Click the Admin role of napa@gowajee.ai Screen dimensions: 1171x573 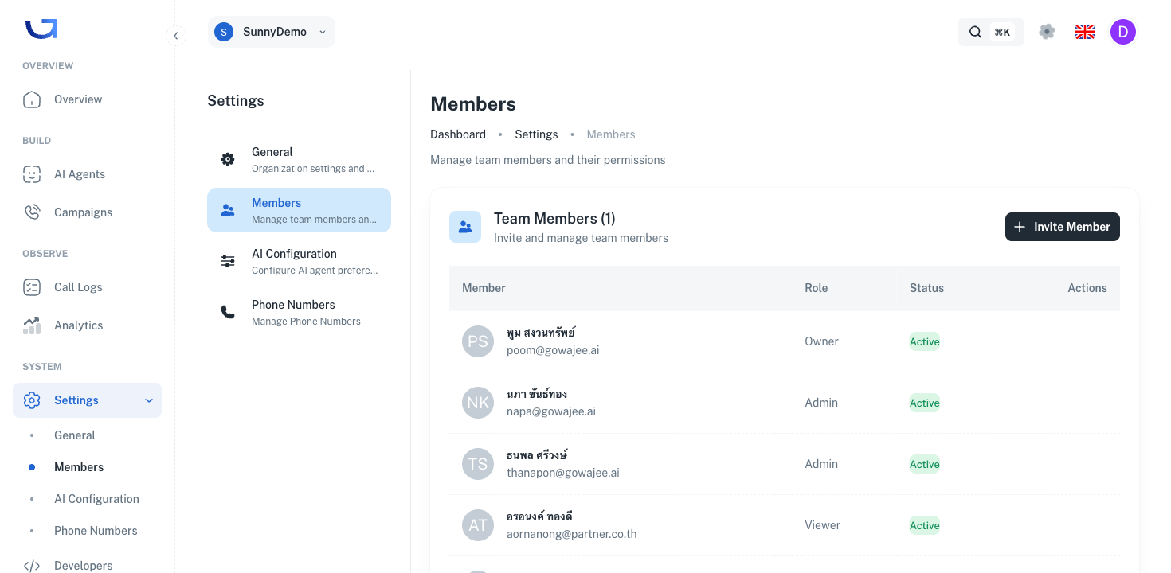(821, 403)
